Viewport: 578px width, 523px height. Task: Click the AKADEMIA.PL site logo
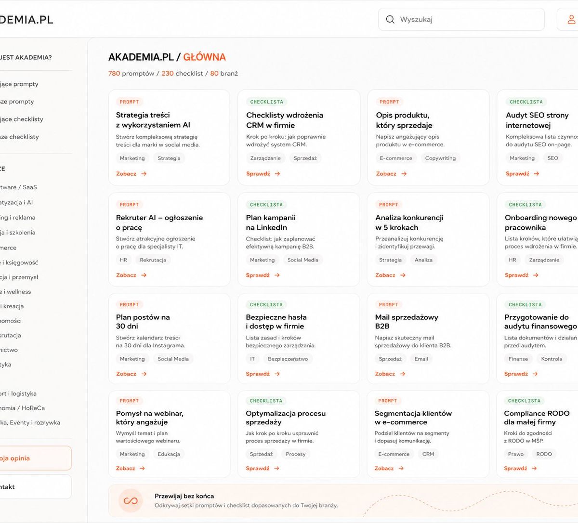click(26, 20)
